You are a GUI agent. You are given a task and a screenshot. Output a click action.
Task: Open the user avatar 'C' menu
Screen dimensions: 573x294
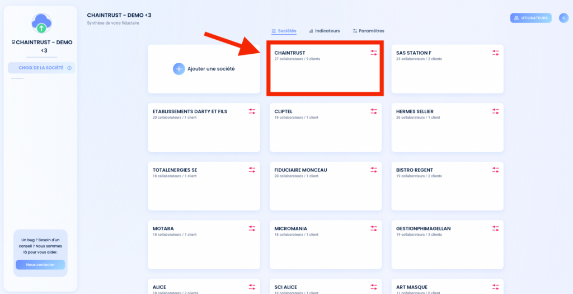[563, 18]
